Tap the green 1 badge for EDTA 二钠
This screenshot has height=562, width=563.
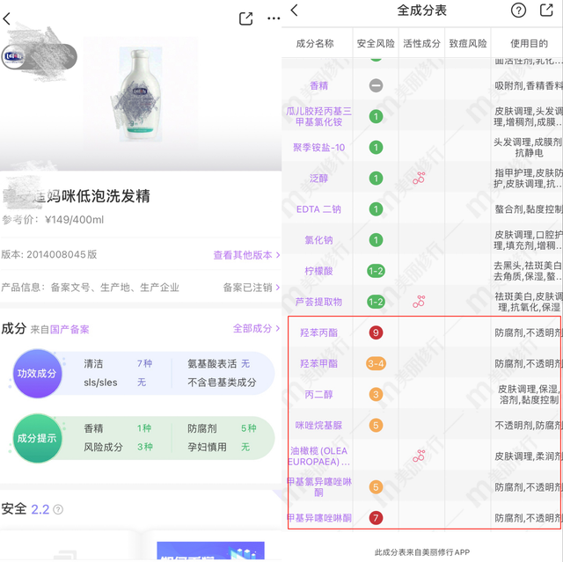tap(376, 209)
